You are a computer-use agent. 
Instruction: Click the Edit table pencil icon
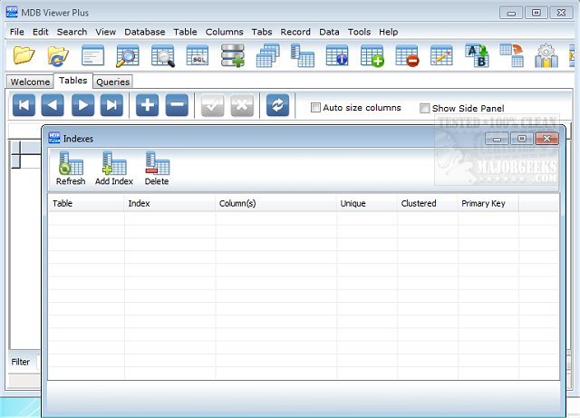click(x=441, y=55)
